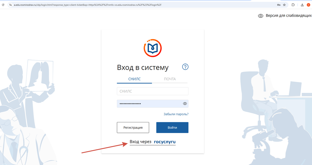Viewport: 312px width, 165px height.
Task: Click the saved password key icon
Action: (x=279, y=5)
